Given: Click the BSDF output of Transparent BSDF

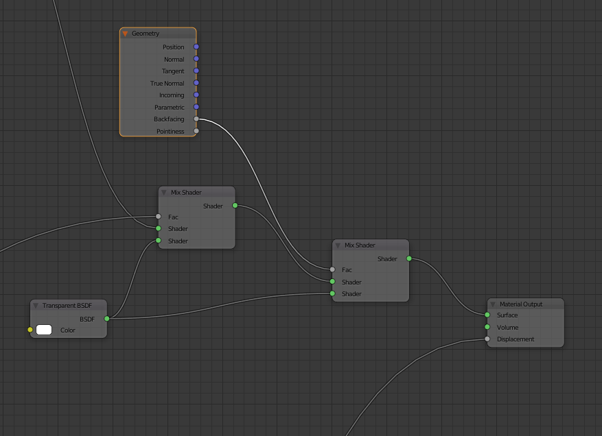Looking at the screenshot, I should [107, 319].
